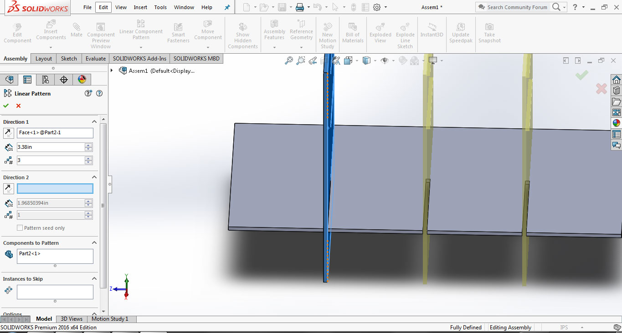The image size is (622, 333).
Task: Collapse Components to Pattern section
Action: pos(94,243)
